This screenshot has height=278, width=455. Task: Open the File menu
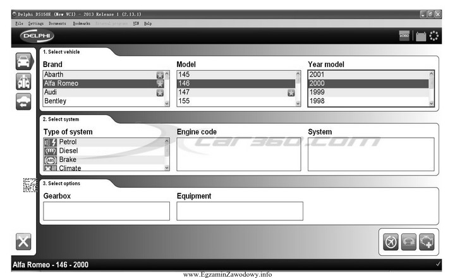pos(19,23)
